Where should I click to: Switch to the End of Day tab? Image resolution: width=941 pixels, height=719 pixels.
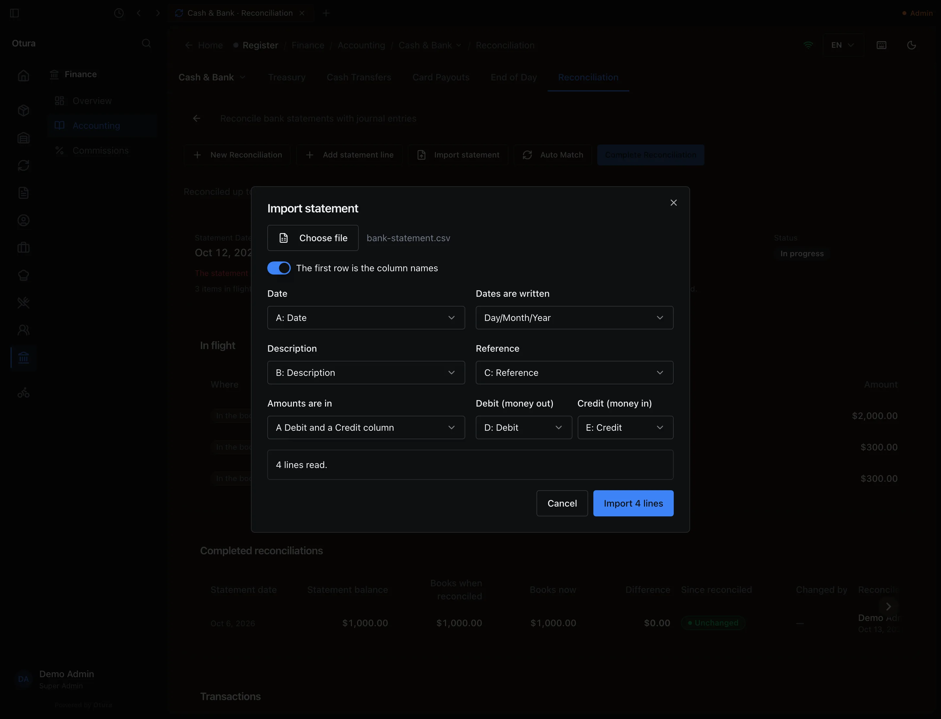[x=514, y=77]
